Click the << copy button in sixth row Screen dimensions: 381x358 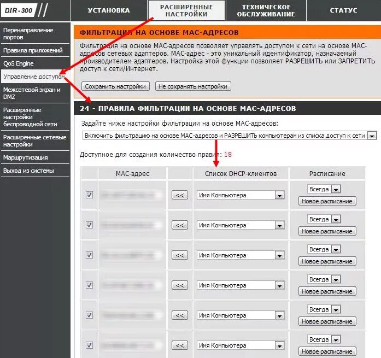click(180, 345)
